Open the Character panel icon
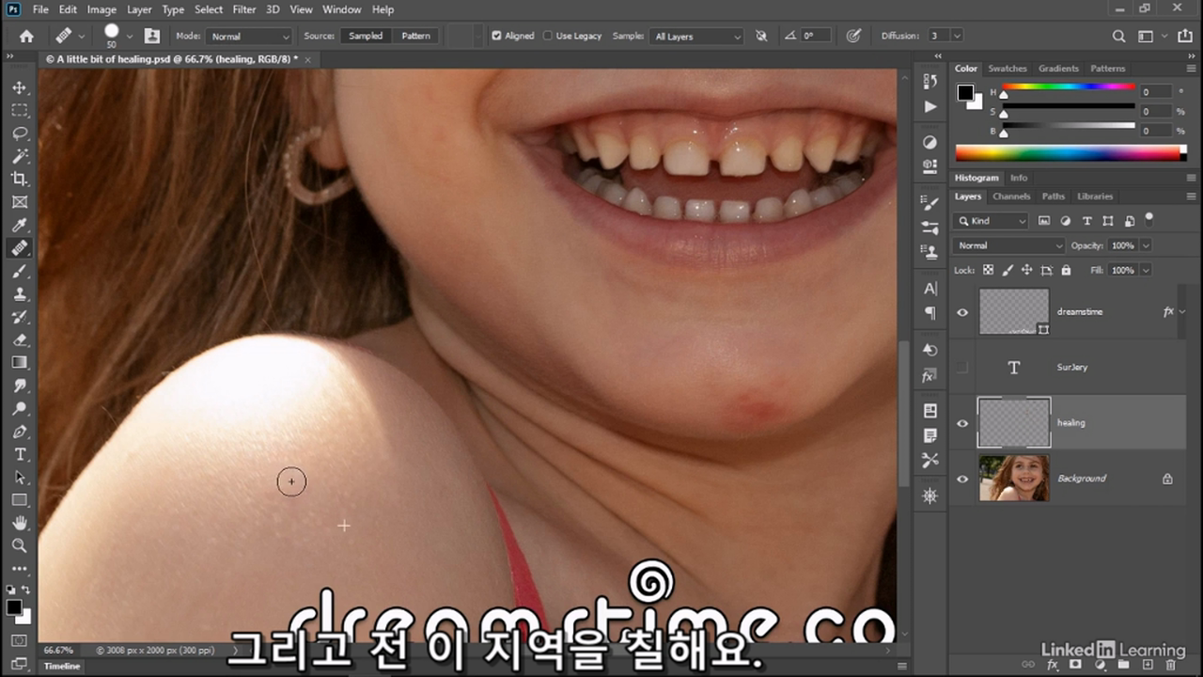Screen dimensions: 1203x677 [930, 289]
